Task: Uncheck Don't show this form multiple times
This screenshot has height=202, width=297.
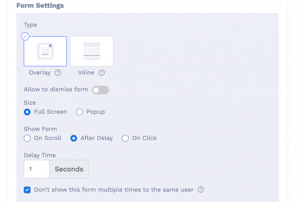Action: [x=27, y=190]
